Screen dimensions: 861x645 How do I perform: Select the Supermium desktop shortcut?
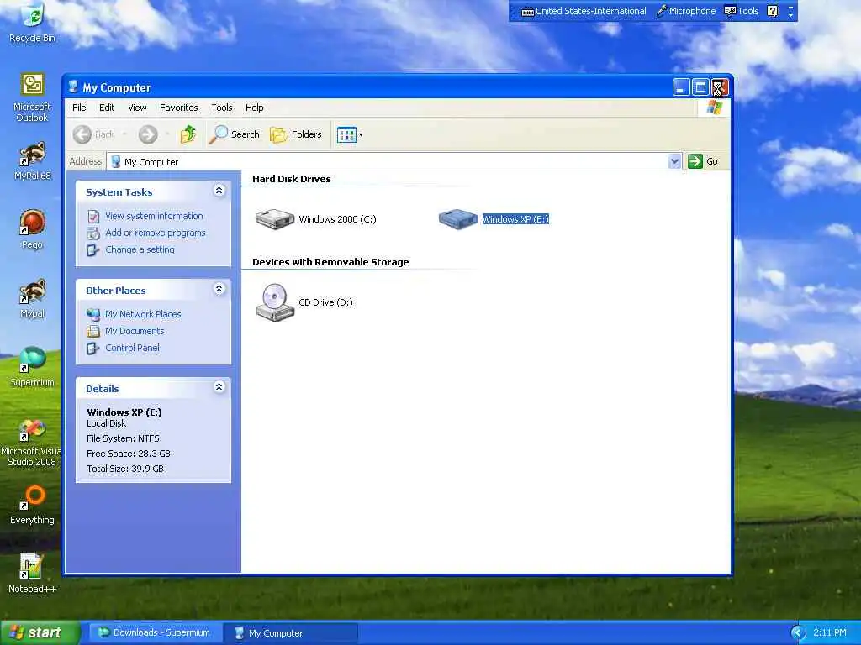33,367
